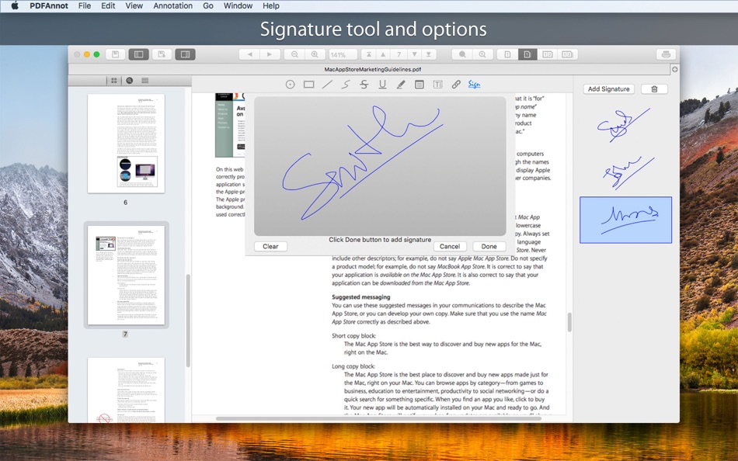Click the page number field showing 7
This screenshot has width=738, height=461.
coord(399,54)
